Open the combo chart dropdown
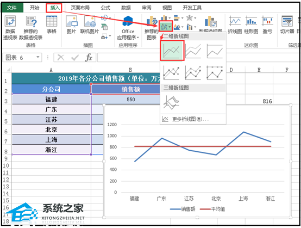The height and width of the screenshot is (228, 301). [x=191, y=27]
